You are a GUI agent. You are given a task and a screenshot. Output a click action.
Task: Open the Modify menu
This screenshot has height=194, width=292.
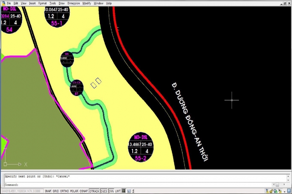pyautogui.click(x=87, y=3)
